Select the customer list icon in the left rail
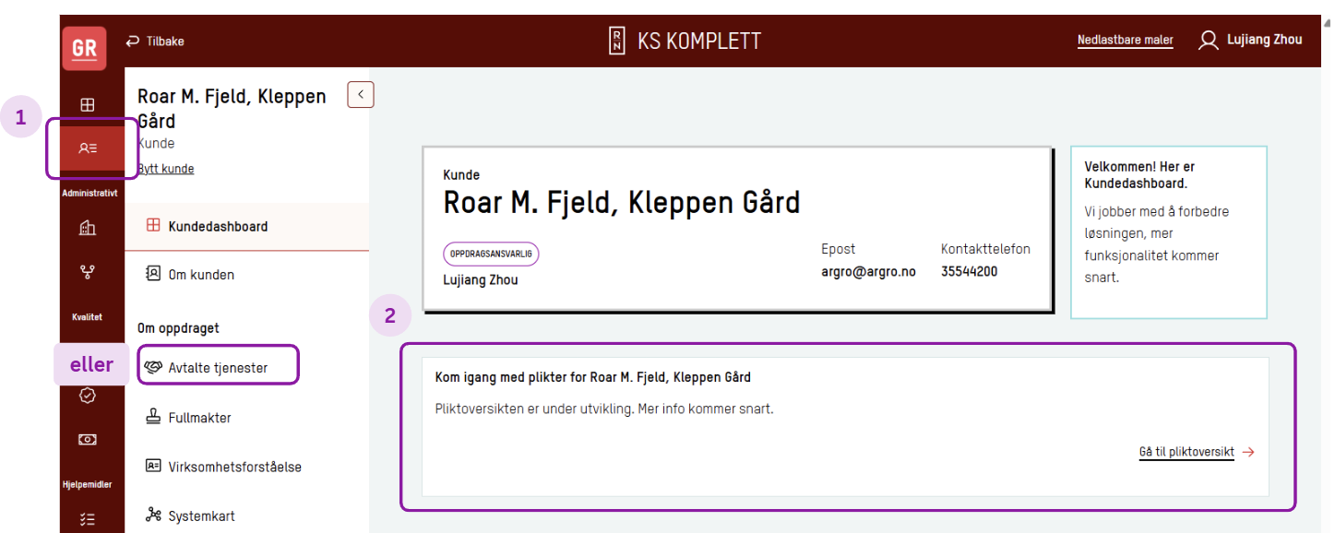Viewport: 1335px width, 533px height. coord(88,148)
